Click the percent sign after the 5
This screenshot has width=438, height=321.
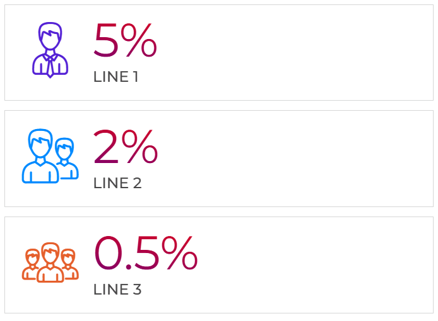139,42
